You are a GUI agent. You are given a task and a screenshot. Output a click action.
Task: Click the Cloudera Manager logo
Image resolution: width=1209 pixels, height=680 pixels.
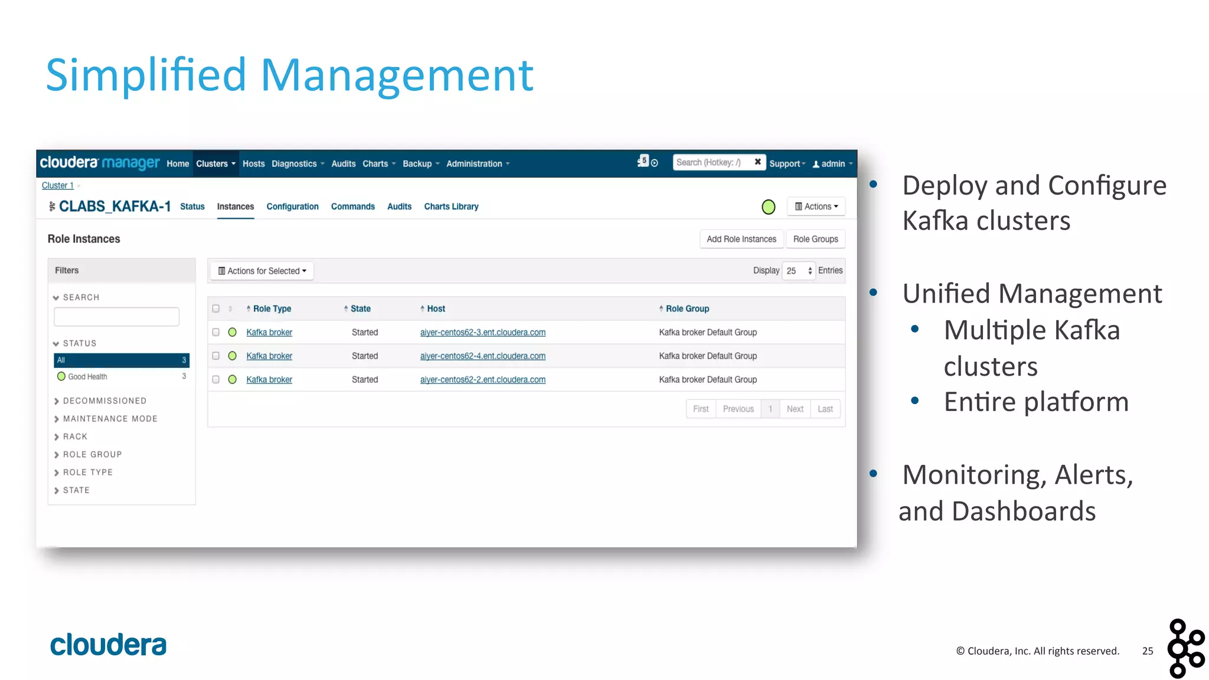tap(100, 163)
